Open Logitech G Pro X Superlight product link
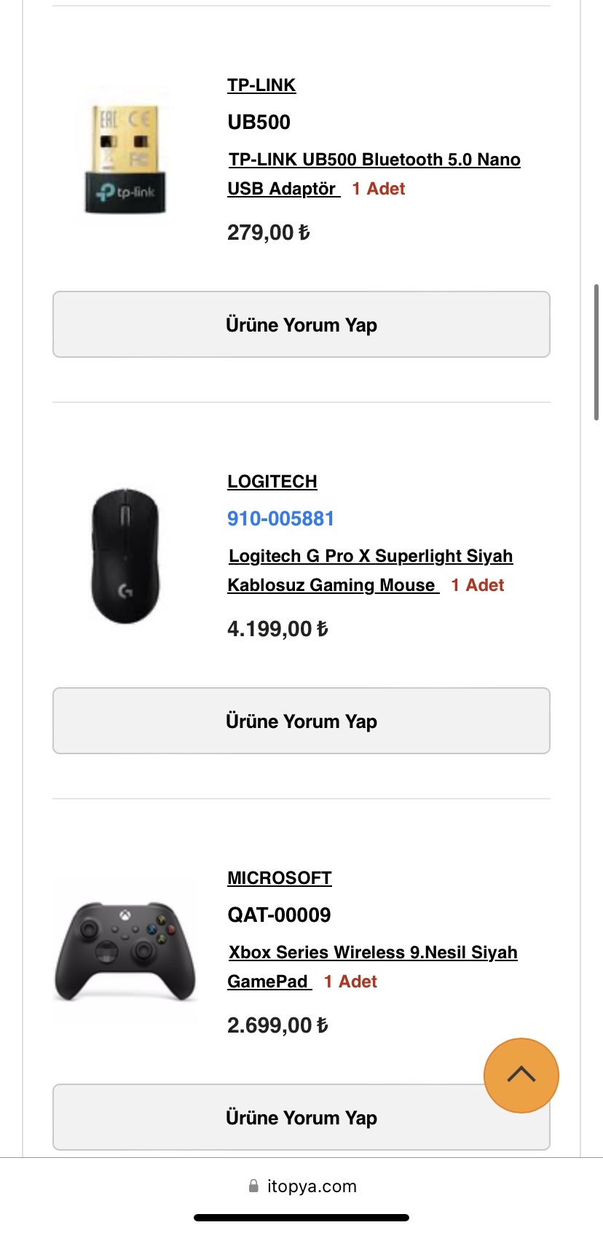 [371, 556]
